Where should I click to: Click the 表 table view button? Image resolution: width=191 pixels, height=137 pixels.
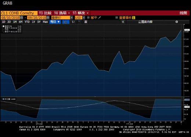pyautogui.click(x=86, y=22)
